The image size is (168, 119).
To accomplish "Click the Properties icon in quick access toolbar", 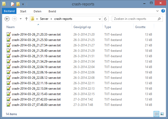I will click(12, 4).
